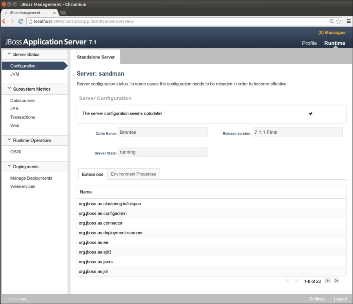Collapse the Runtime Operations section
Image resolution: width=353 pixels, height=304 pixels.
[x=9, y=140]
